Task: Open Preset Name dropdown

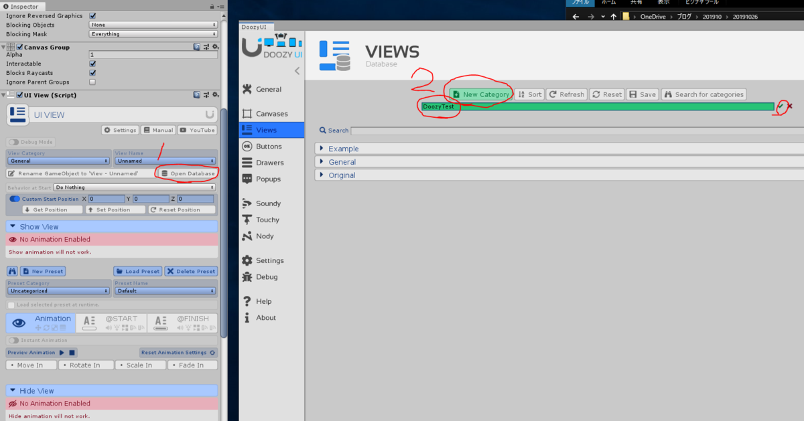Action: click(165, 290)
